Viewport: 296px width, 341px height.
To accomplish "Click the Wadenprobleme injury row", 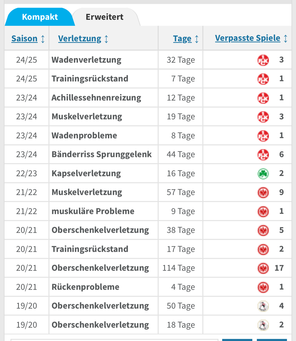I will point(148,135).
